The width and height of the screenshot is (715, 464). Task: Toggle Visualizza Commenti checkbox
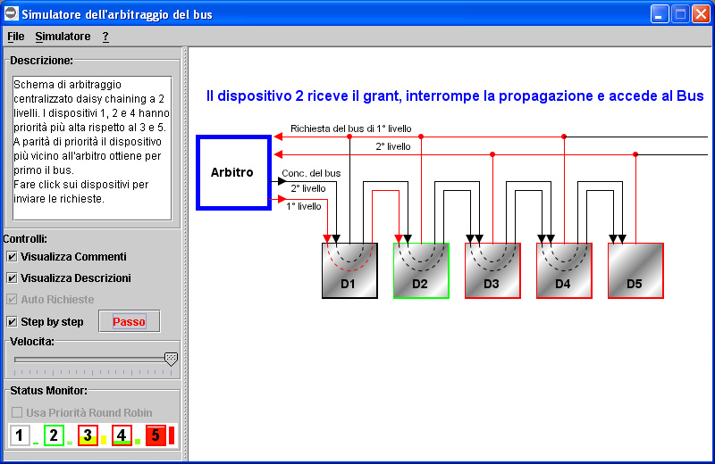[x=12, y=257]
